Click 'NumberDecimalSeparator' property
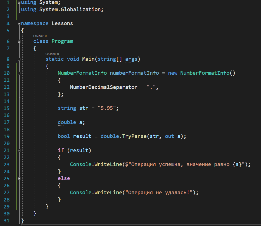This screenshot has width=261, height=226. point(104,87)
